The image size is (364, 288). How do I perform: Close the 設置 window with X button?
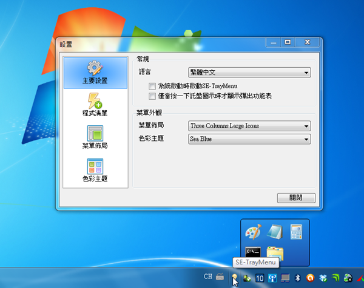308,42
